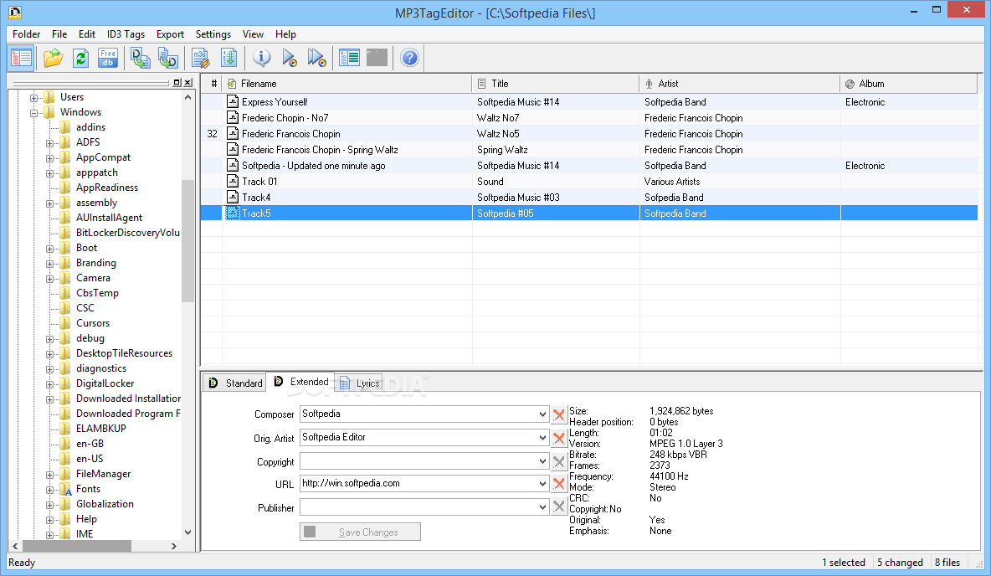Clear the Composer field with the red X
The image size is (991, 576).
(x=559, y=414)
